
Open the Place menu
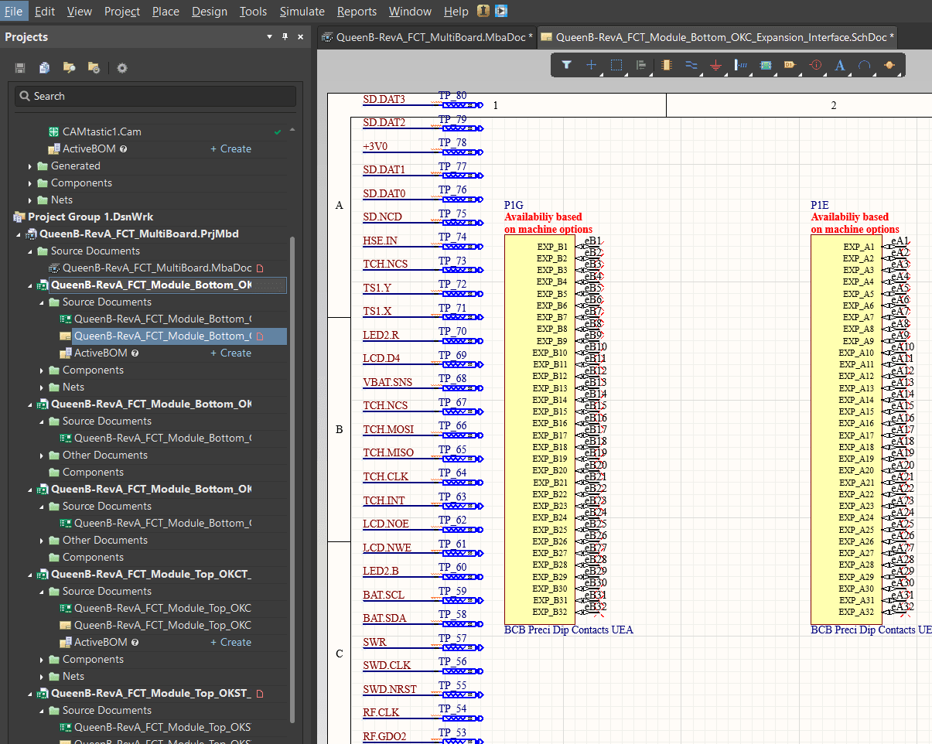(x=166, y=12)
